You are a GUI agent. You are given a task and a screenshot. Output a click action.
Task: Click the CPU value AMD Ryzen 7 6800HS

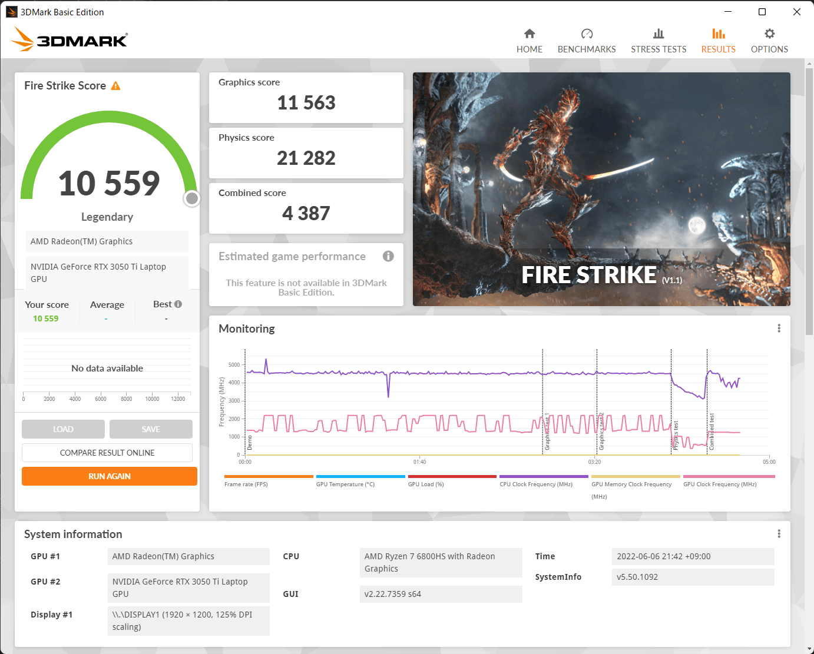(441, 562)
